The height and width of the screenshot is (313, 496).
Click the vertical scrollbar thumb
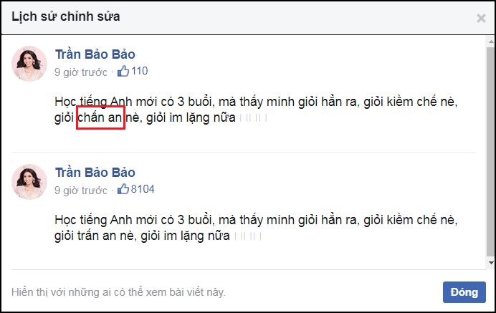click(x=490, y=152)
